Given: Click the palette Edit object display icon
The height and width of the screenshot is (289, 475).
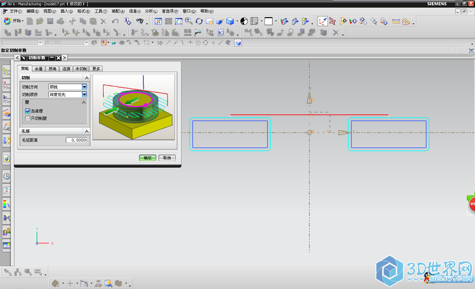Looking at the screenshot, I should tap(343, 21).
